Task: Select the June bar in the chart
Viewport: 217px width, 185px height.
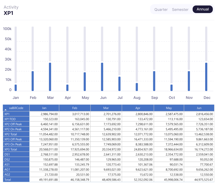Action: click(x=102, y=77)
